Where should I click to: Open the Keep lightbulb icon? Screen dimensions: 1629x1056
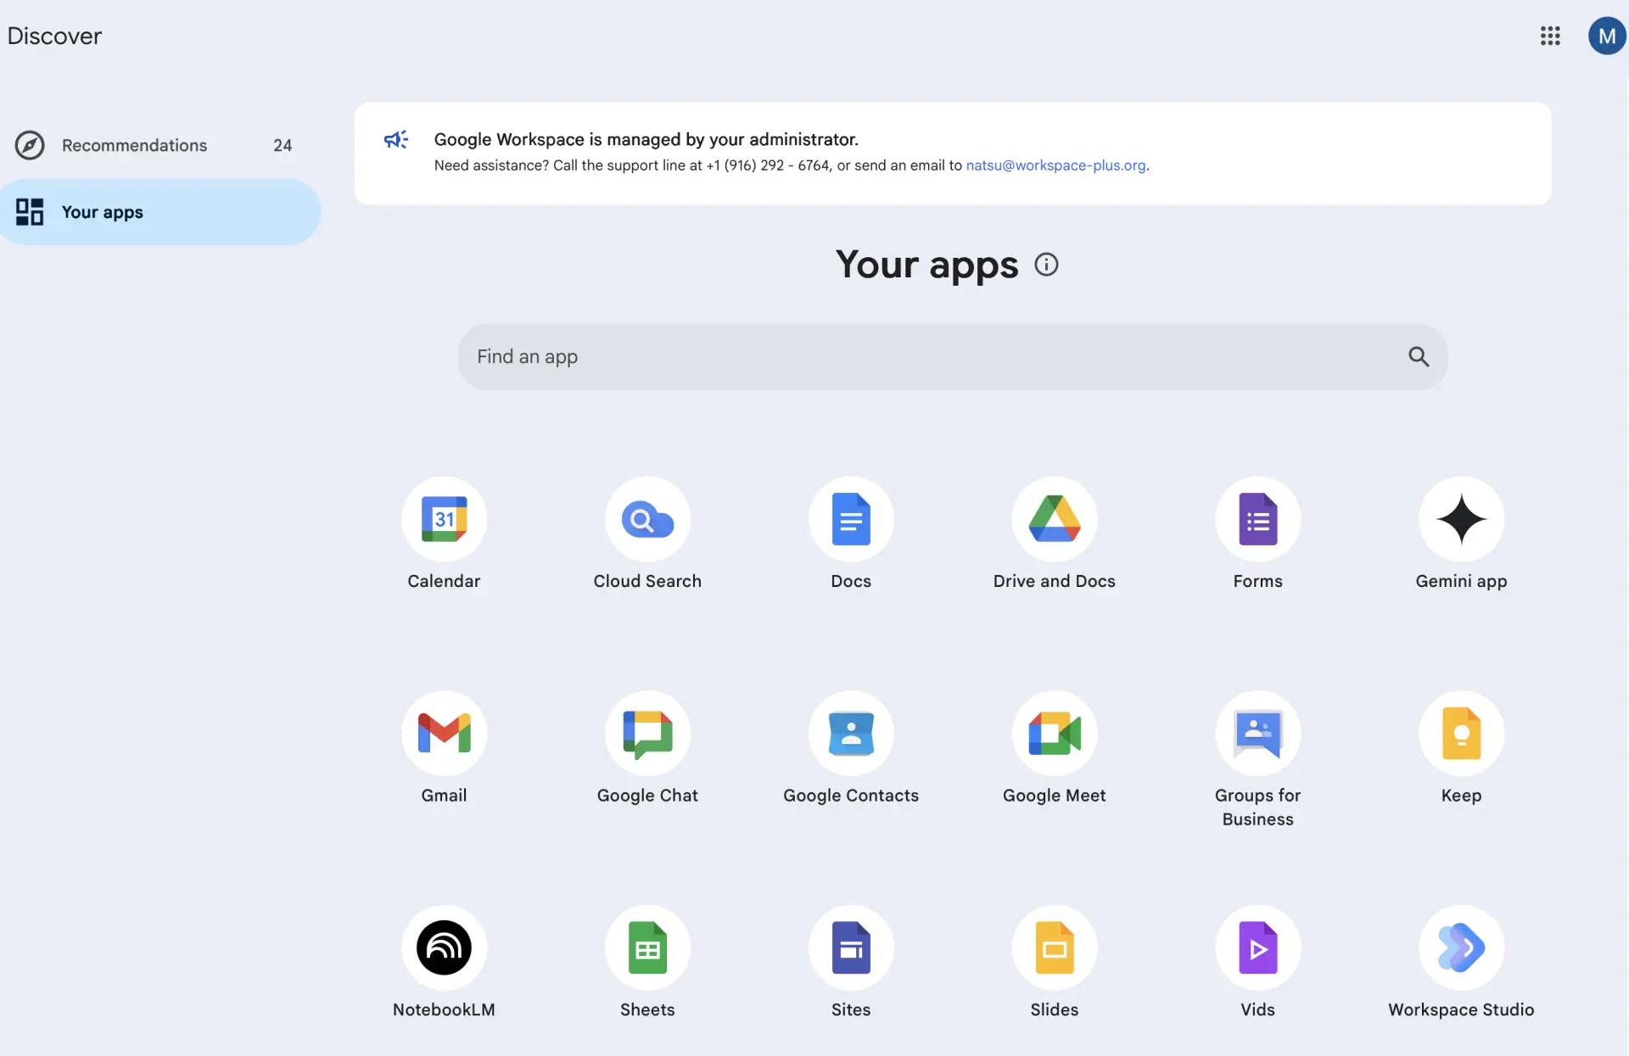tap(1462, 734)
